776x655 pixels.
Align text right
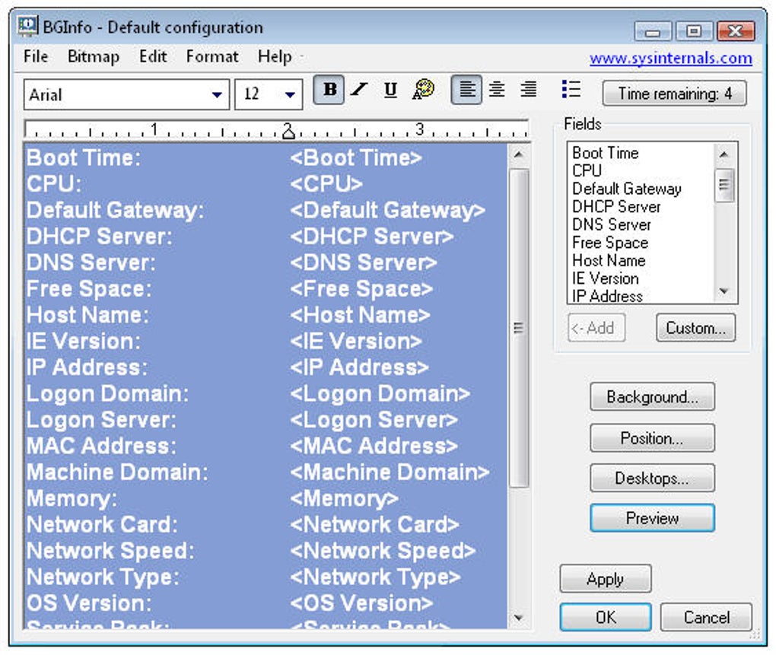529,90
